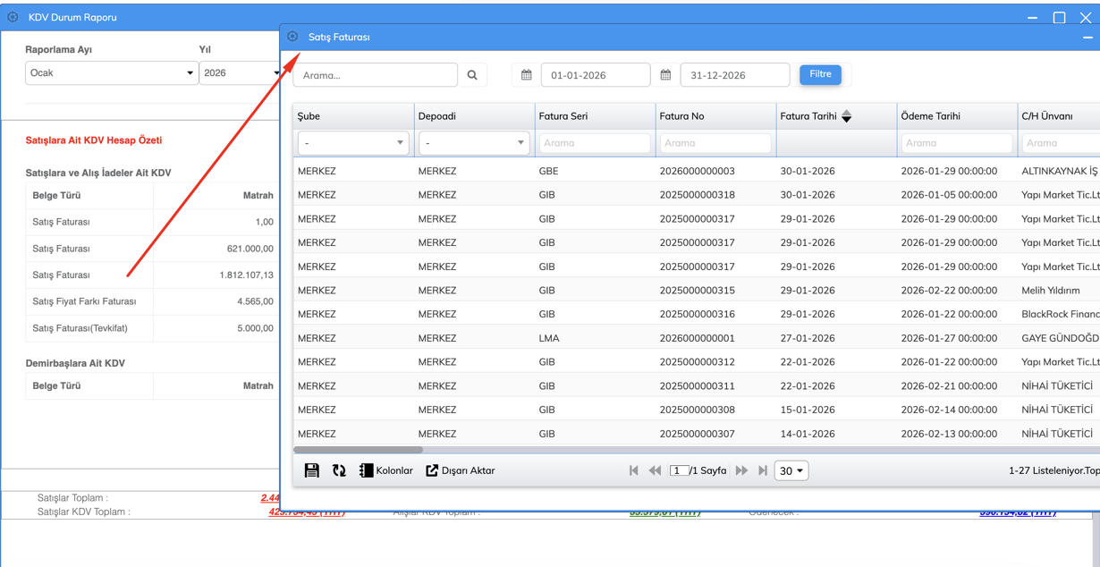Open the Raporlama Ayı dropdown showing Ocak
Image resolution: width=1100 pixels, height=567 pixels.
tap(111, 73)
